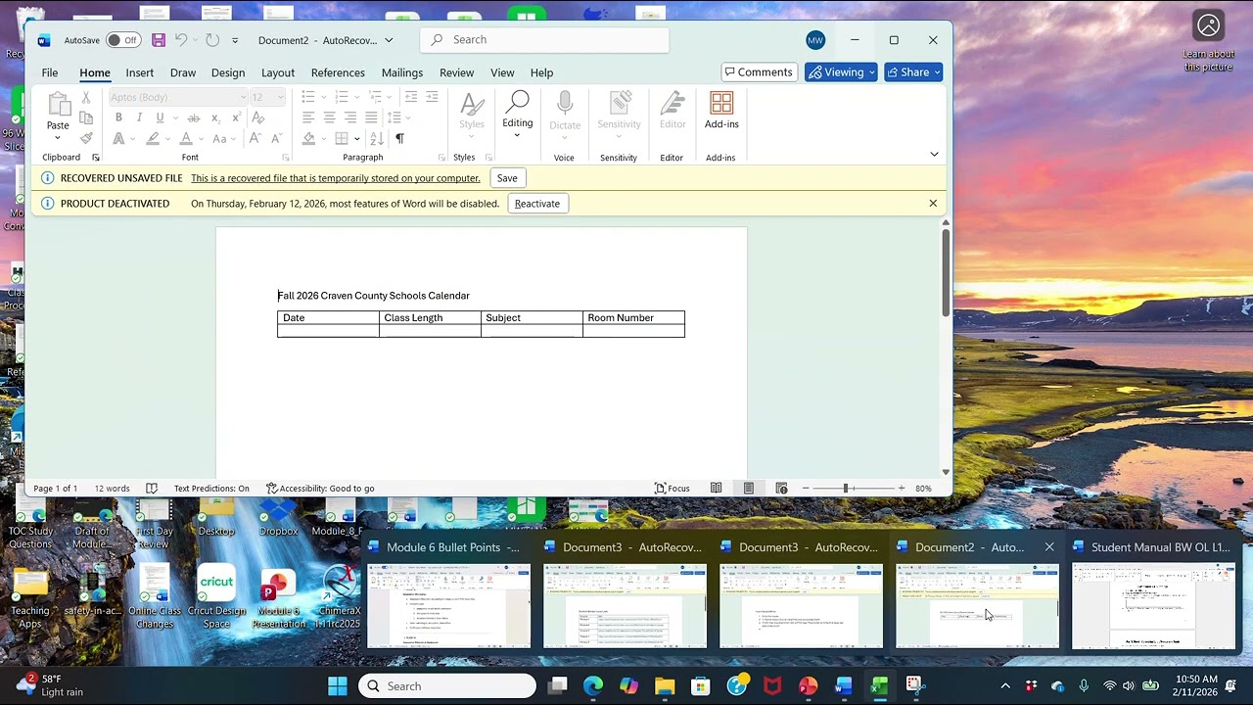Click the Align Left icon
The height and width of the screenshot is (705, 1253).
[308, 117]
